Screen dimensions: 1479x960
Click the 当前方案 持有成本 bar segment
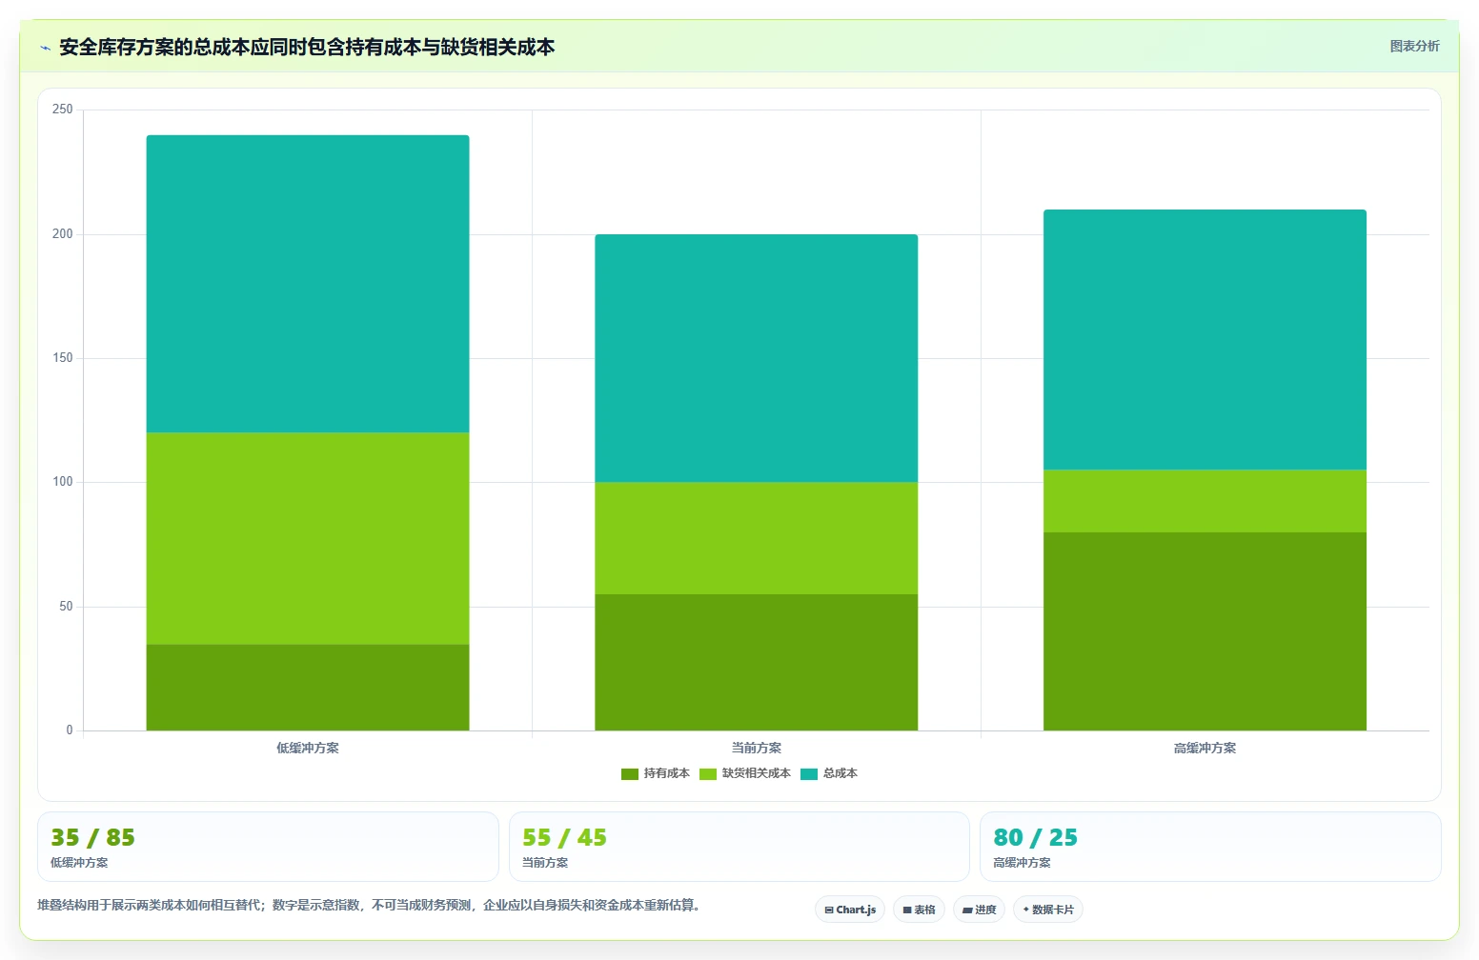pyautogui.click(x=757, y=663)
